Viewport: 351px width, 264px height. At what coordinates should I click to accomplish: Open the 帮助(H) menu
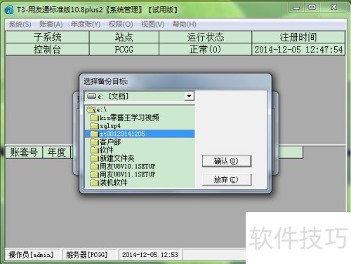(x=185, y=25)
